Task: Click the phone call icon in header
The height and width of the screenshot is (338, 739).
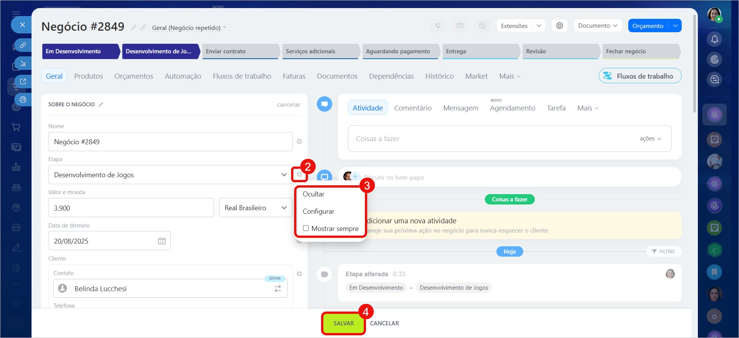Action: coord(438,26)
